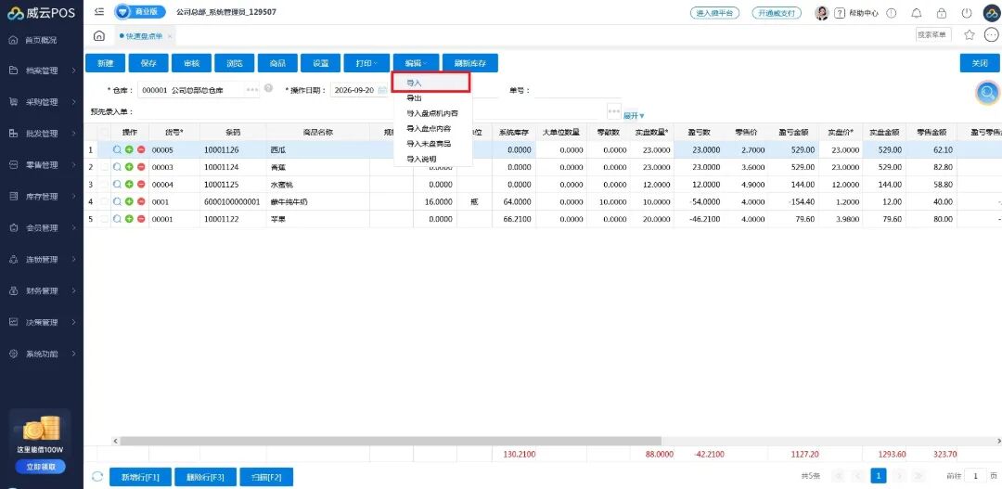Viewport: 1002px width, 489px height.
Task: Click the 进入微平台 button
Action: coord(714,13)
